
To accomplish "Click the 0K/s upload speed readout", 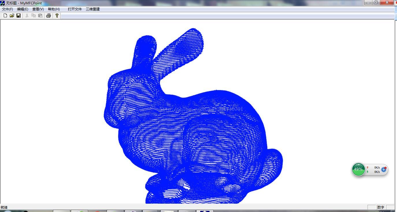I will coord(377,167).
